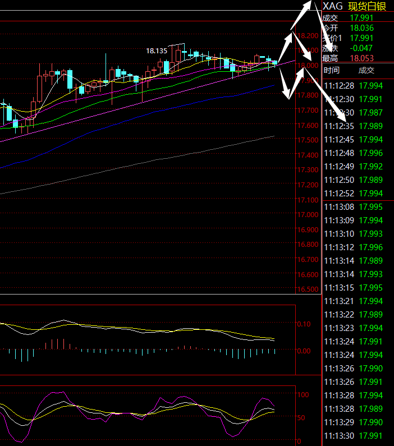Click the MACD 0.10 axis label
The image size is (394, 446).
[304, 324]
